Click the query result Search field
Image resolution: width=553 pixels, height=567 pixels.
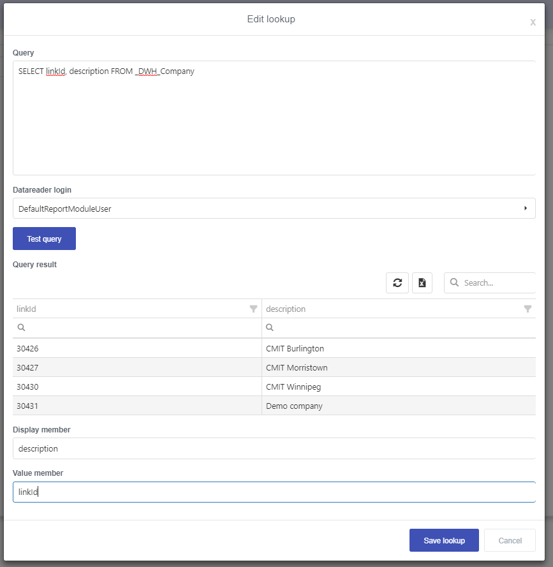tap(490, 283)
